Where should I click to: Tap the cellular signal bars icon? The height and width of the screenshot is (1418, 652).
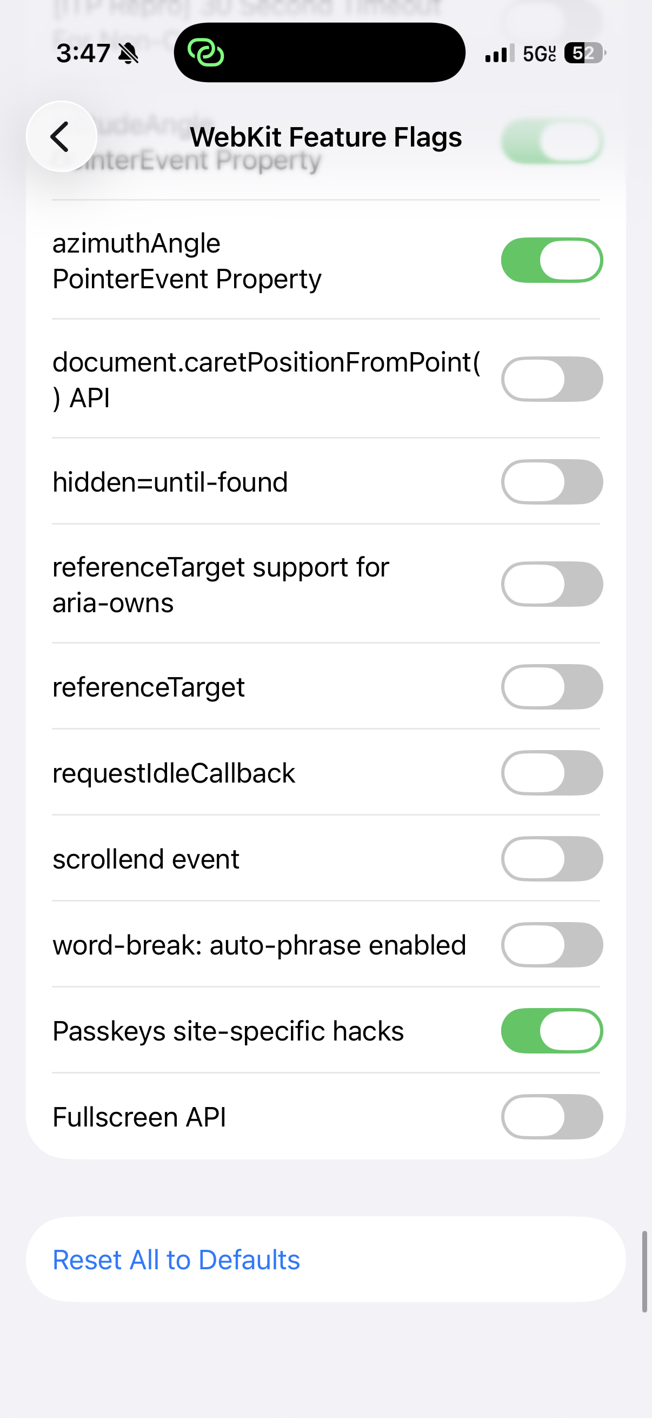500,53
